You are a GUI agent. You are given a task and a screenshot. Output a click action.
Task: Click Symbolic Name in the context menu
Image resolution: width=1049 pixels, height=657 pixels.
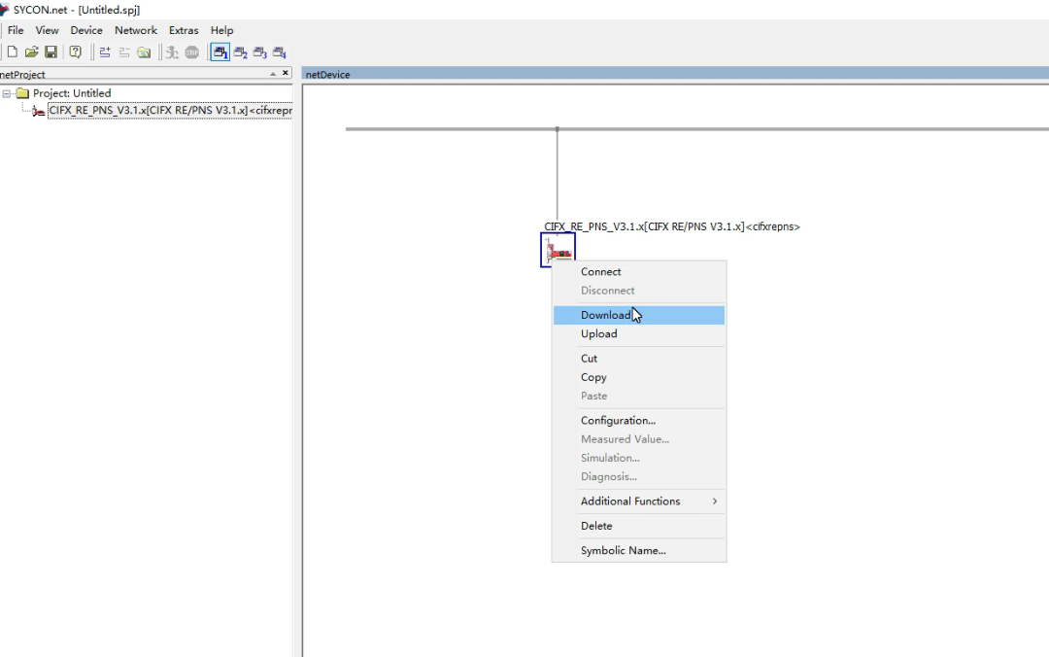(x=624, y=550)
